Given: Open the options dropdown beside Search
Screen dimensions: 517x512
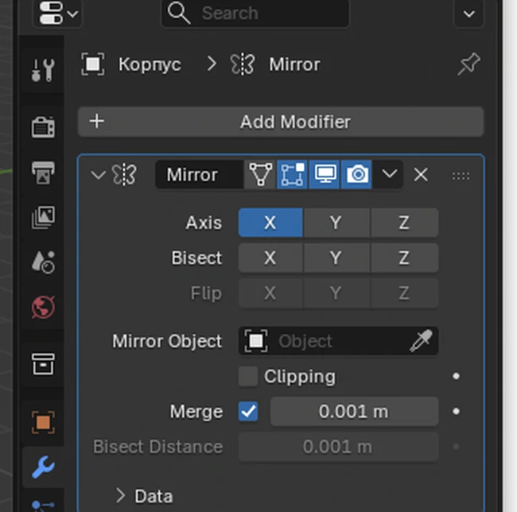Looking at the screenshot, I should pyautogui.click(x=468, y=14).
